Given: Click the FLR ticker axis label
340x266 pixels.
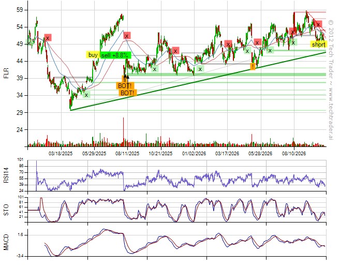Looking at the screenshot, I should [7, 73].
